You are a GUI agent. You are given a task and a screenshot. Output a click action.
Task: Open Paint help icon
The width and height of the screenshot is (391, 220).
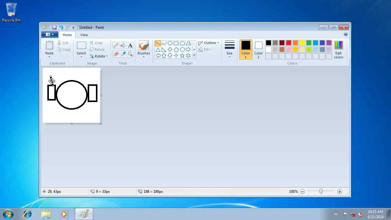[x=346, y=35]
